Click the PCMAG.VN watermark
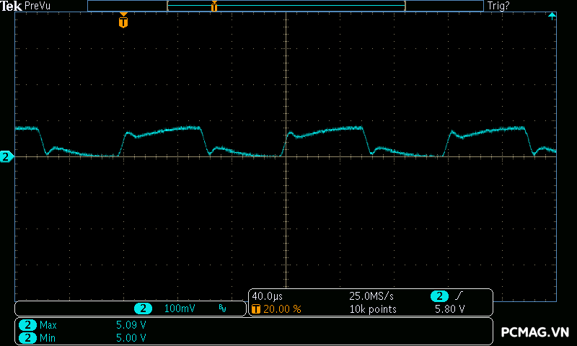577x346 pixels. [x=535, y=332]
